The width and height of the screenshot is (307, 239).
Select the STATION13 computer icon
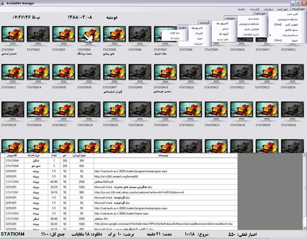point(12,73)
